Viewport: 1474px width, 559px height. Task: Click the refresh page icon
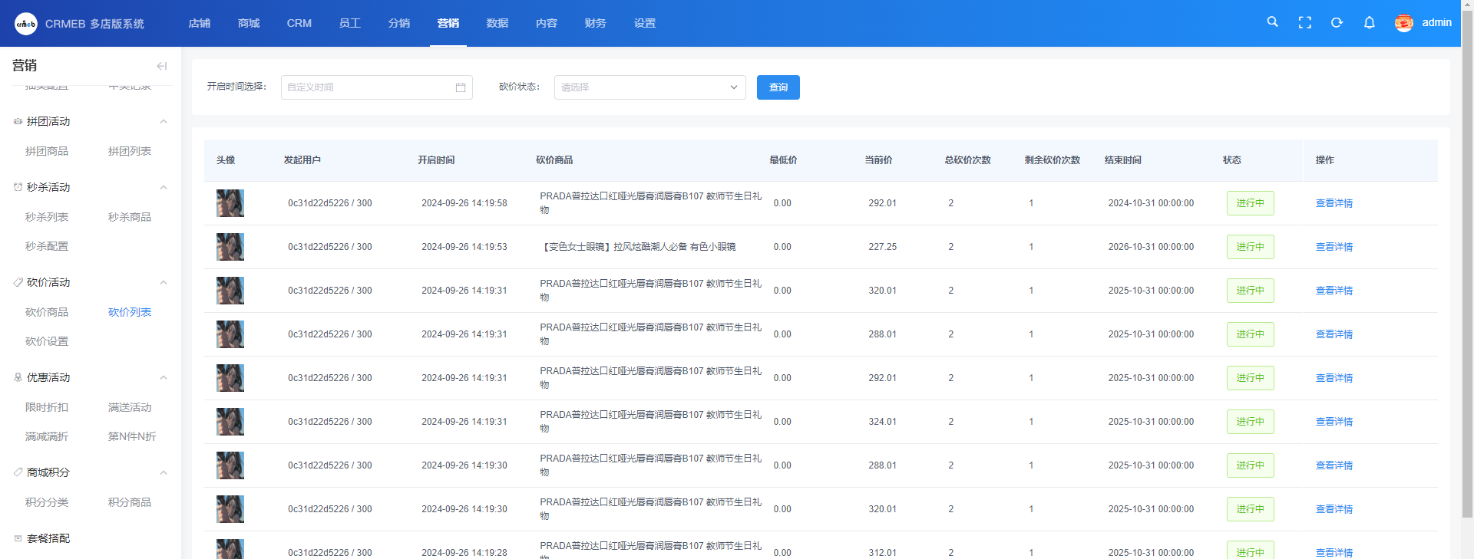1337,23
